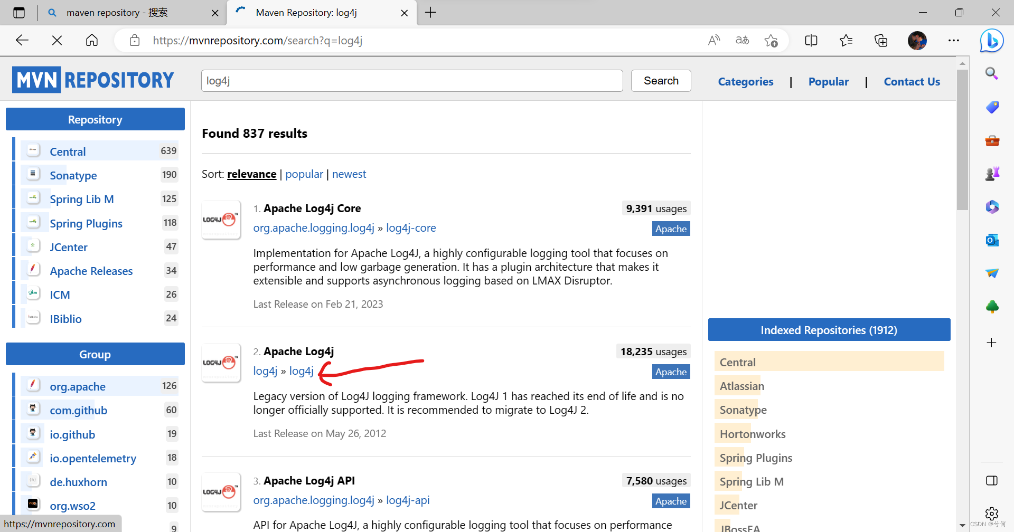Open Games from the Edge sidebar
1014x532 pixels.
click(992, 173)
